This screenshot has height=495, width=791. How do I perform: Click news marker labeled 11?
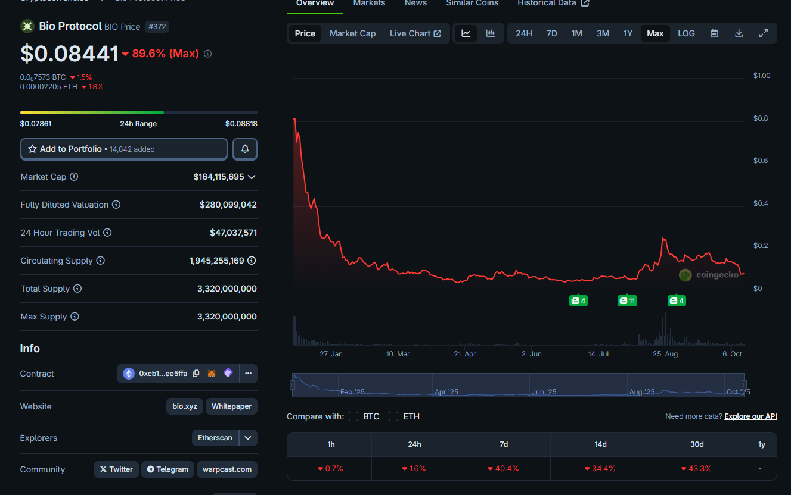(627, 301)
